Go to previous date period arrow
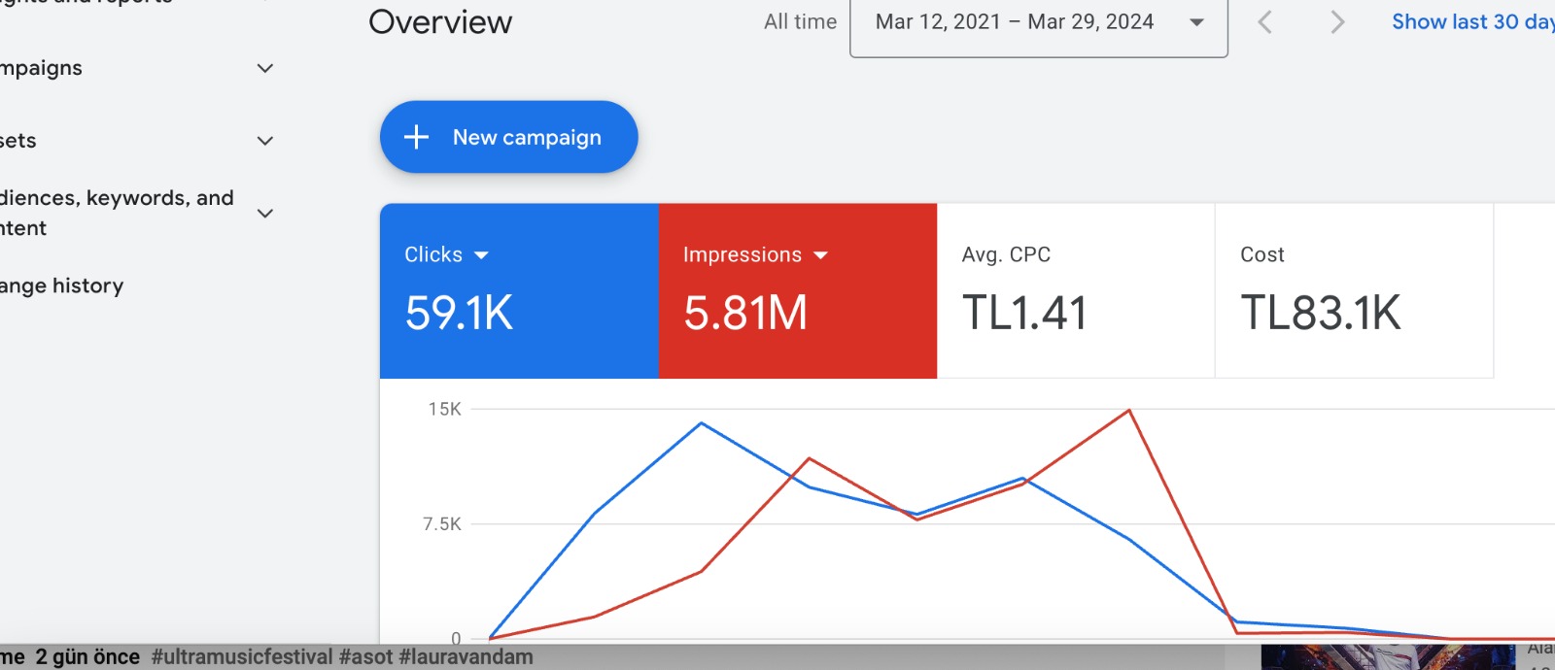The image size is (1555, 670). point(1264,22)
